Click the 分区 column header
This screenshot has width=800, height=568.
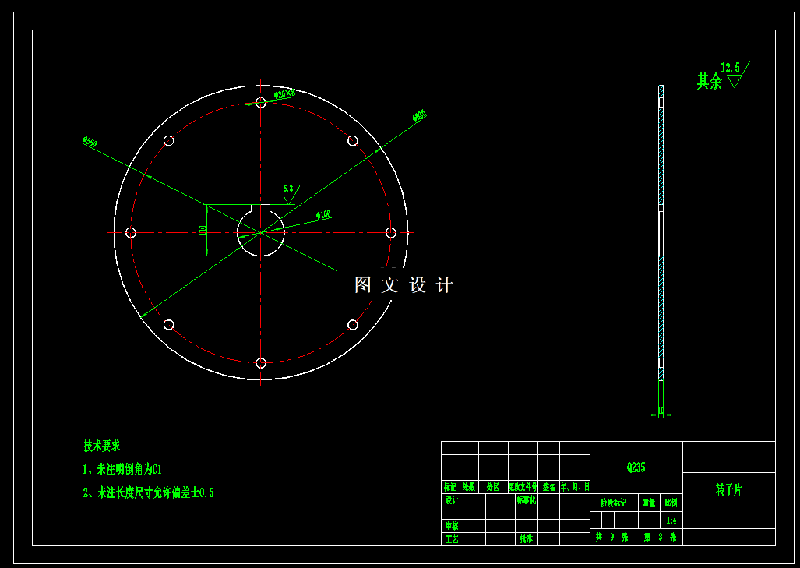pyautogui.click(x=493, y=487)
